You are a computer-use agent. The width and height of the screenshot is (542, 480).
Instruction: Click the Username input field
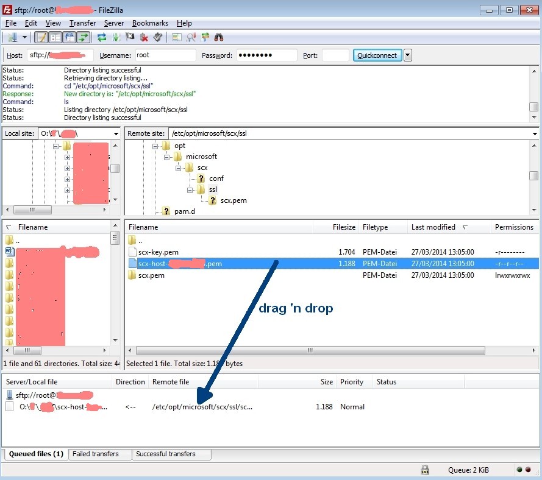[165, 55]
